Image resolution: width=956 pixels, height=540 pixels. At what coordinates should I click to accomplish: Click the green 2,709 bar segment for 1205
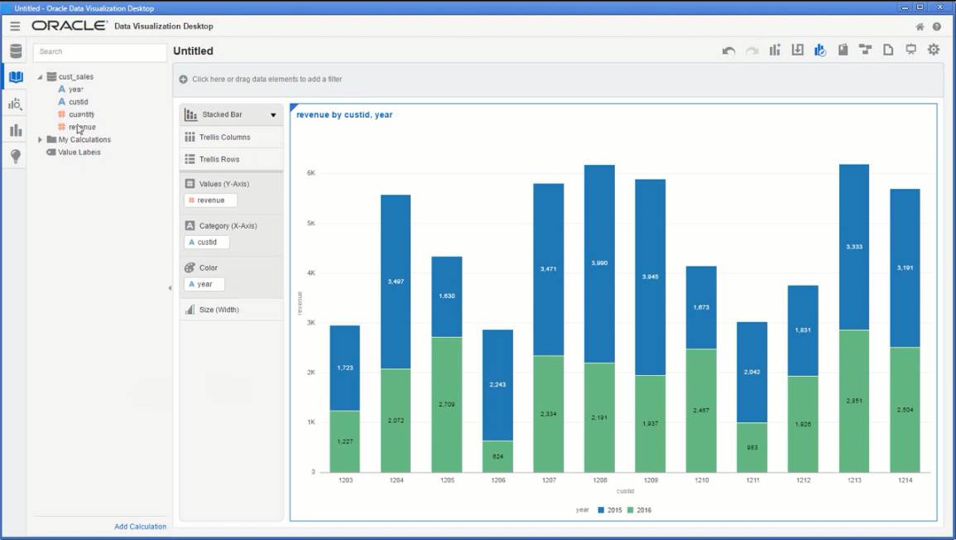(447, 404)
